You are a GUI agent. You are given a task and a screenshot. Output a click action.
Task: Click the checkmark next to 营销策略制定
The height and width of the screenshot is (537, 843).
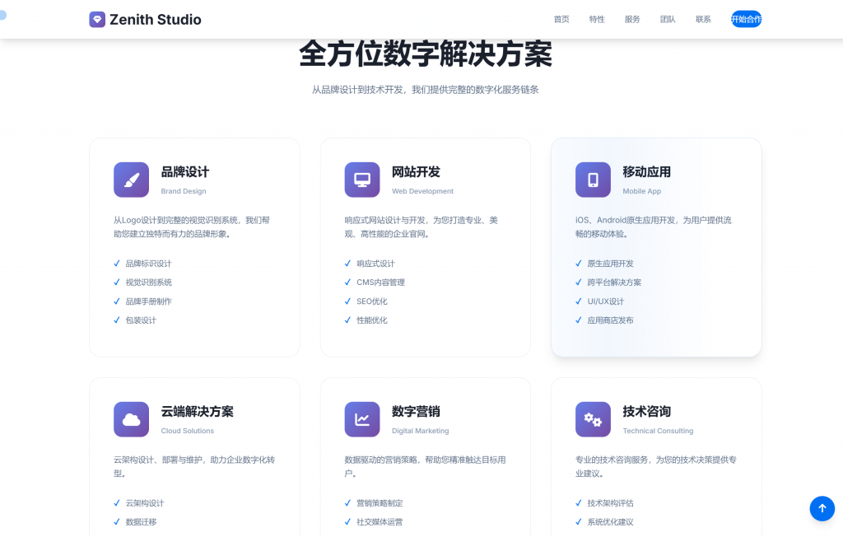click(x=347, y=502)
